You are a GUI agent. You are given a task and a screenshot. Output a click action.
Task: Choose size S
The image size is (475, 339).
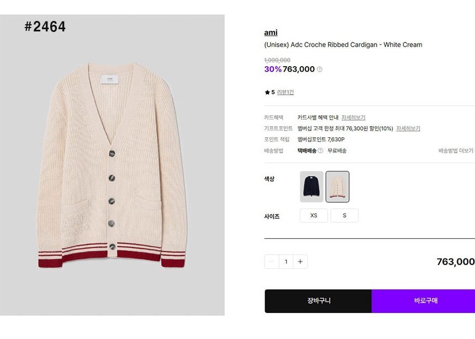[345, 216]
